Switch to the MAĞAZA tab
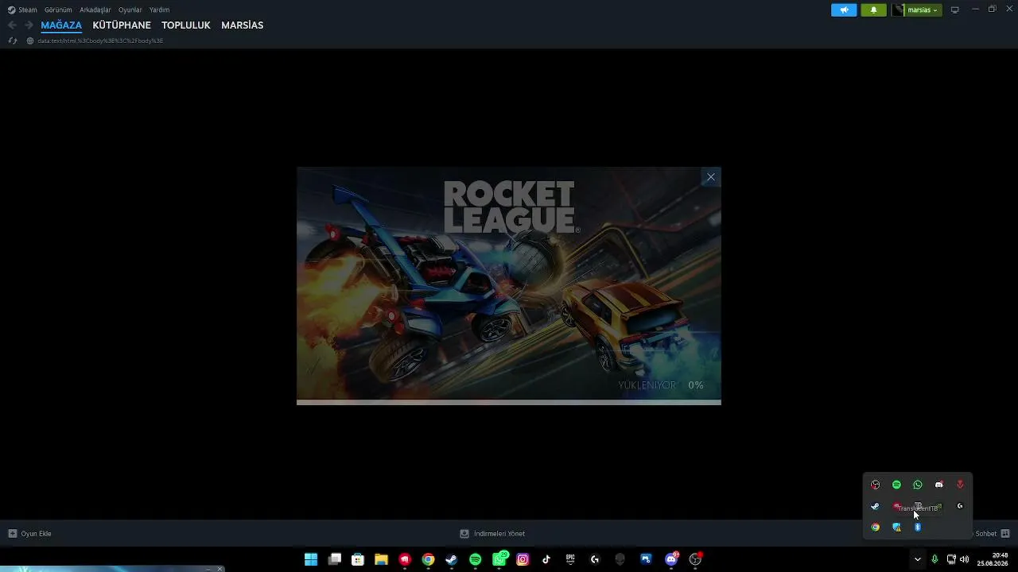The image size is (1018, 572). (61, 25)
